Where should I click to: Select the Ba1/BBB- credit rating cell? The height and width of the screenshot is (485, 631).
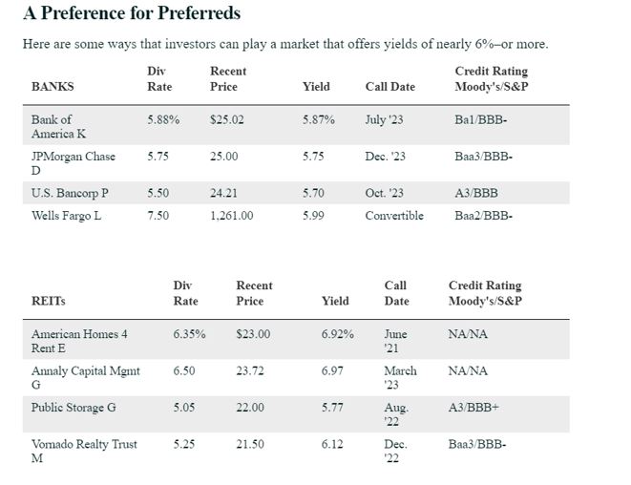click(x=483, y=120)
